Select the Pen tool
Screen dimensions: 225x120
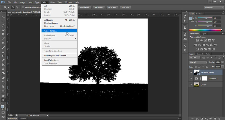pos(3,78)
